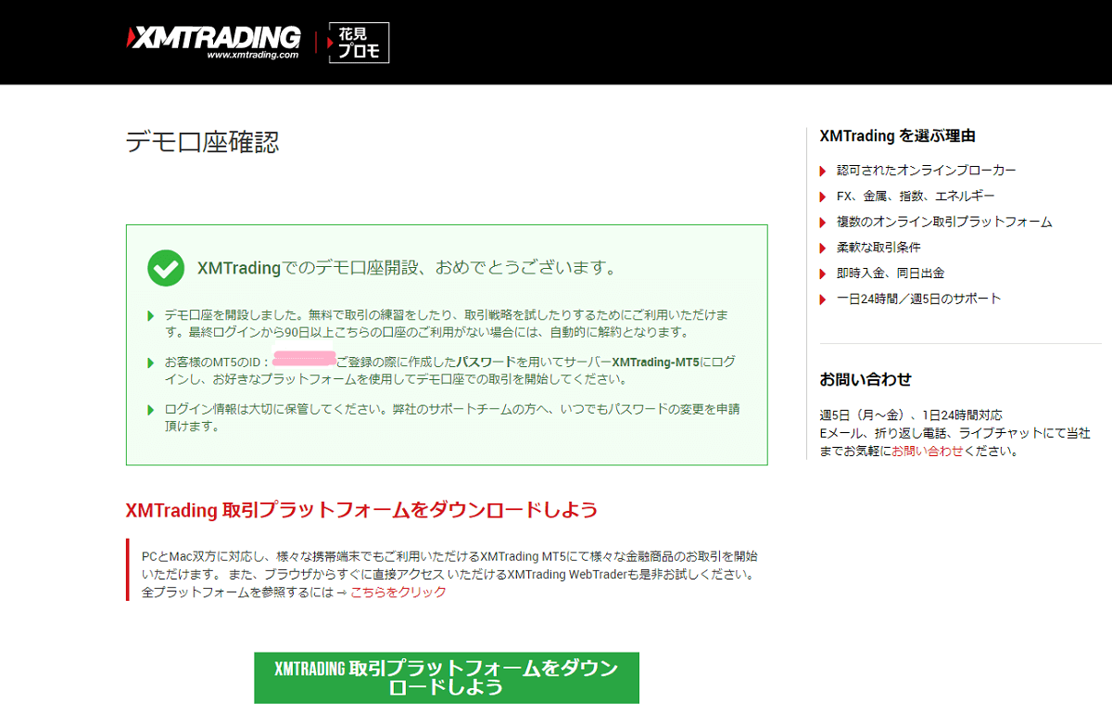Select 認可されたオンラインブローカー list item
This screenshot has height=713, width=1112.
click(x=927, y=171)
